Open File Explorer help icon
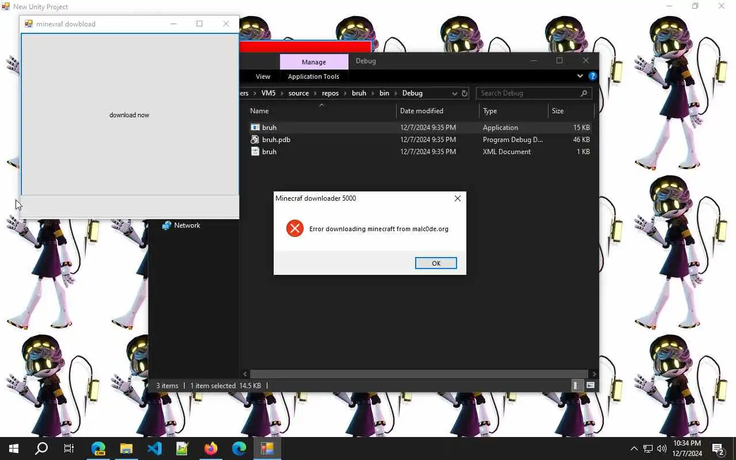 coord(592,76)
